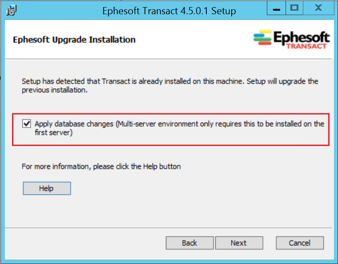This screenshot has height=264, width=338.
Task: Click the 'For more information' help hint text
Action: [x=101, y=167]
